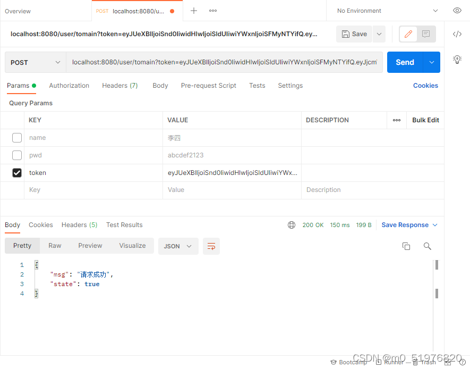This screenshot has width=470, height=368.
Task: Click the 199 B response size
Action: [364, 225]
